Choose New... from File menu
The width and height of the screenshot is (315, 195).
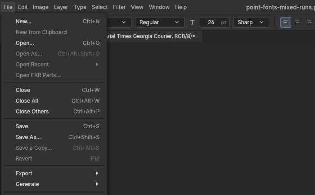tap(54, 22)
